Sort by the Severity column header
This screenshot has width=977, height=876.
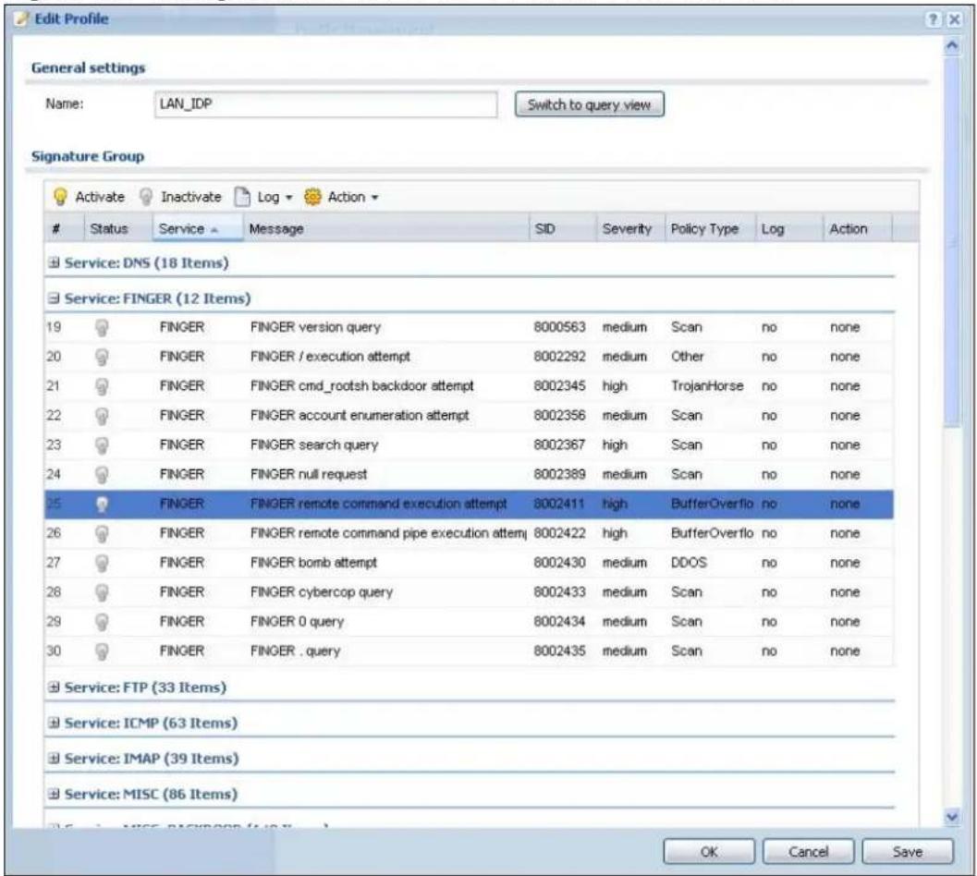[x=630, y=228]
